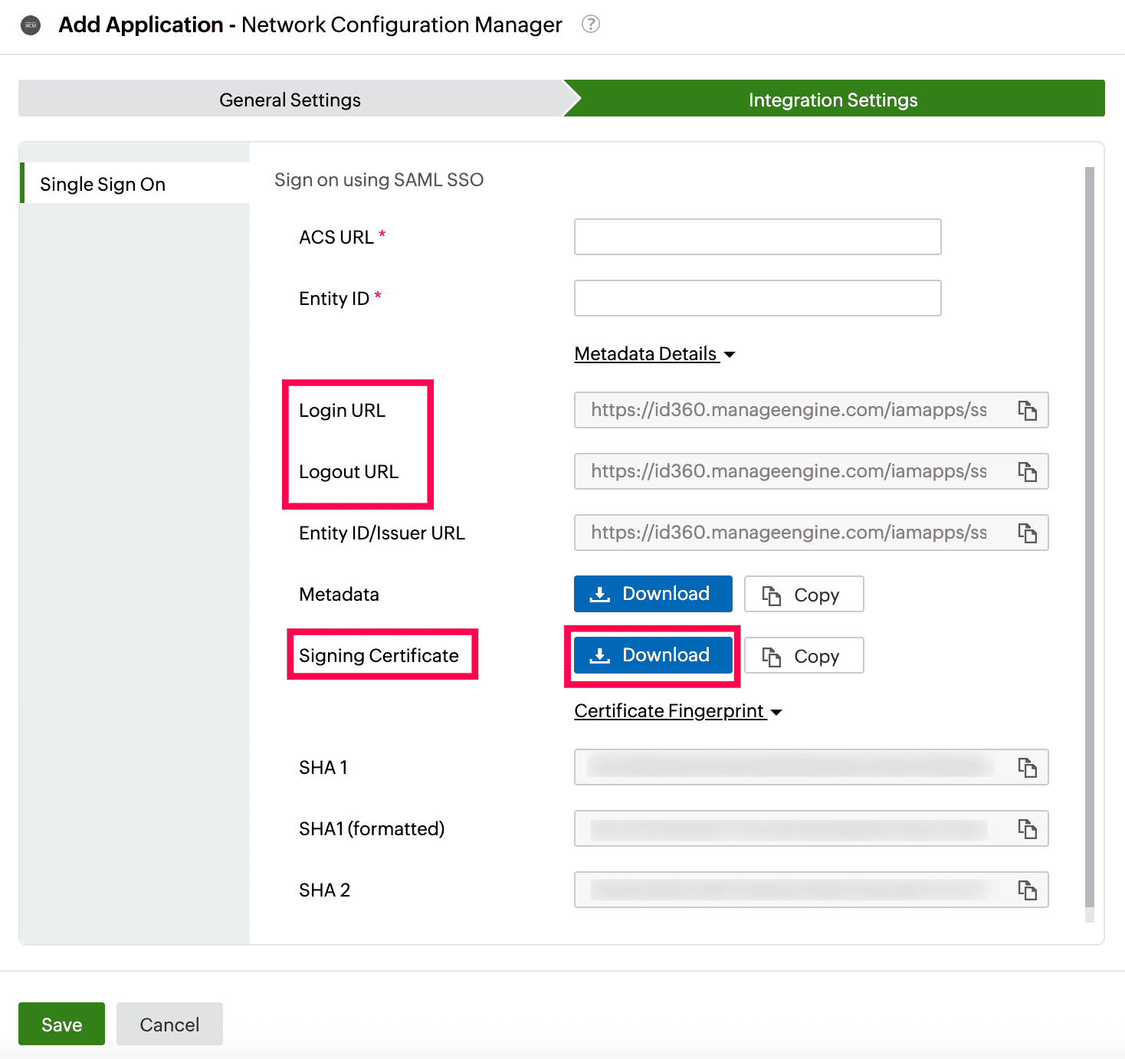1125x1059 pixels.
Task: Download the Signing Certificate
Action: [x=653, y=655]
